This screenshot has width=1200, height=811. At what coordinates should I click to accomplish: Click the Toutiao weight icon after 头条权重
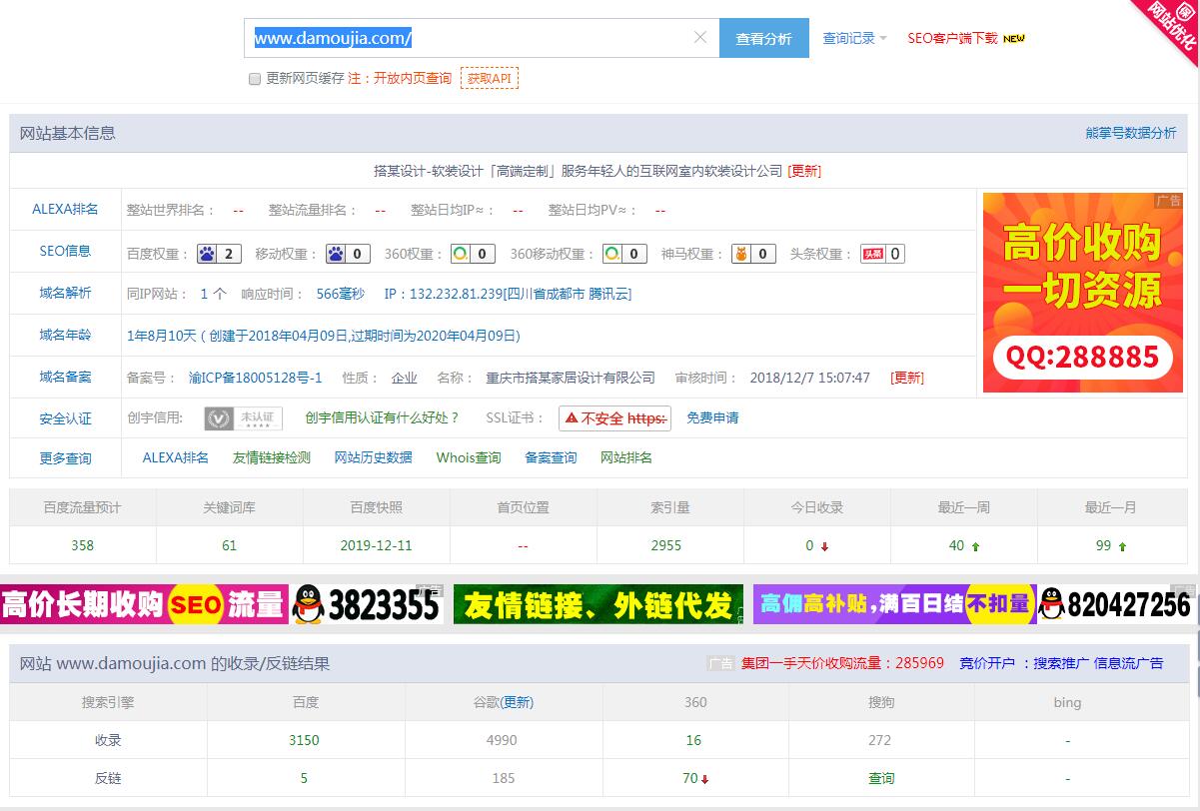pos(883,254)
